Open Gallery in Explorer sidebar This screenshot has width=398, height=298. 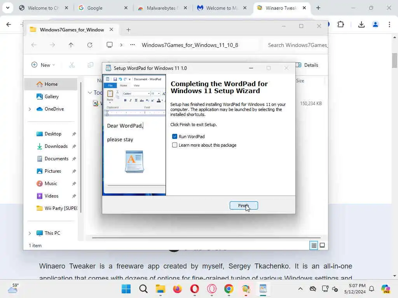[51, 97]
